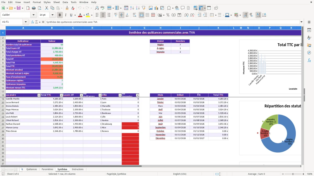Open the Borders dropdown arrow
Image resolution: width=314 pixels, height=176 pixels.
pos(216,15)
